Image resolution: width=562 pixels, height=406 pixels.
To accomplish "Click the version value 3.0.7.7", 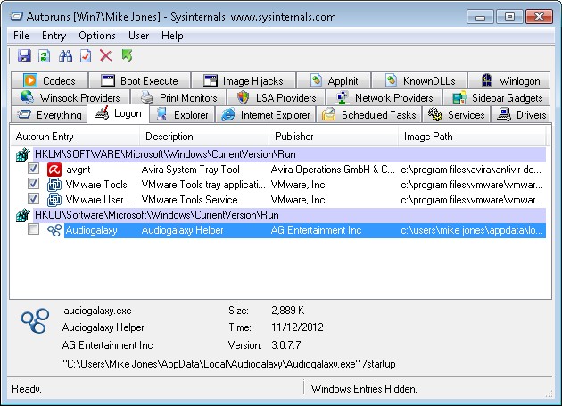I will click(286, 345).
